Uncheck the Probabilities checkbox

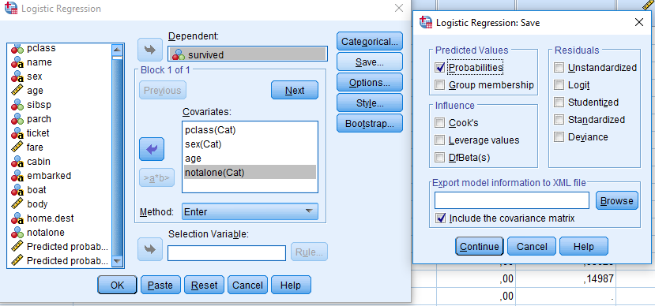coord(439,67)
